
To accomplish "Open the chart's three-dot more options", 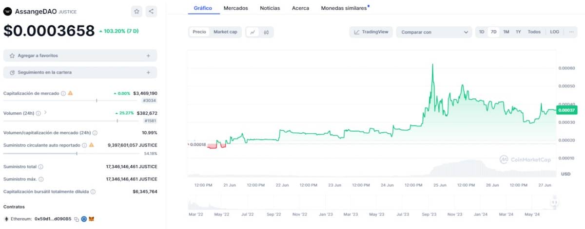I will click(x=571, y=32).
